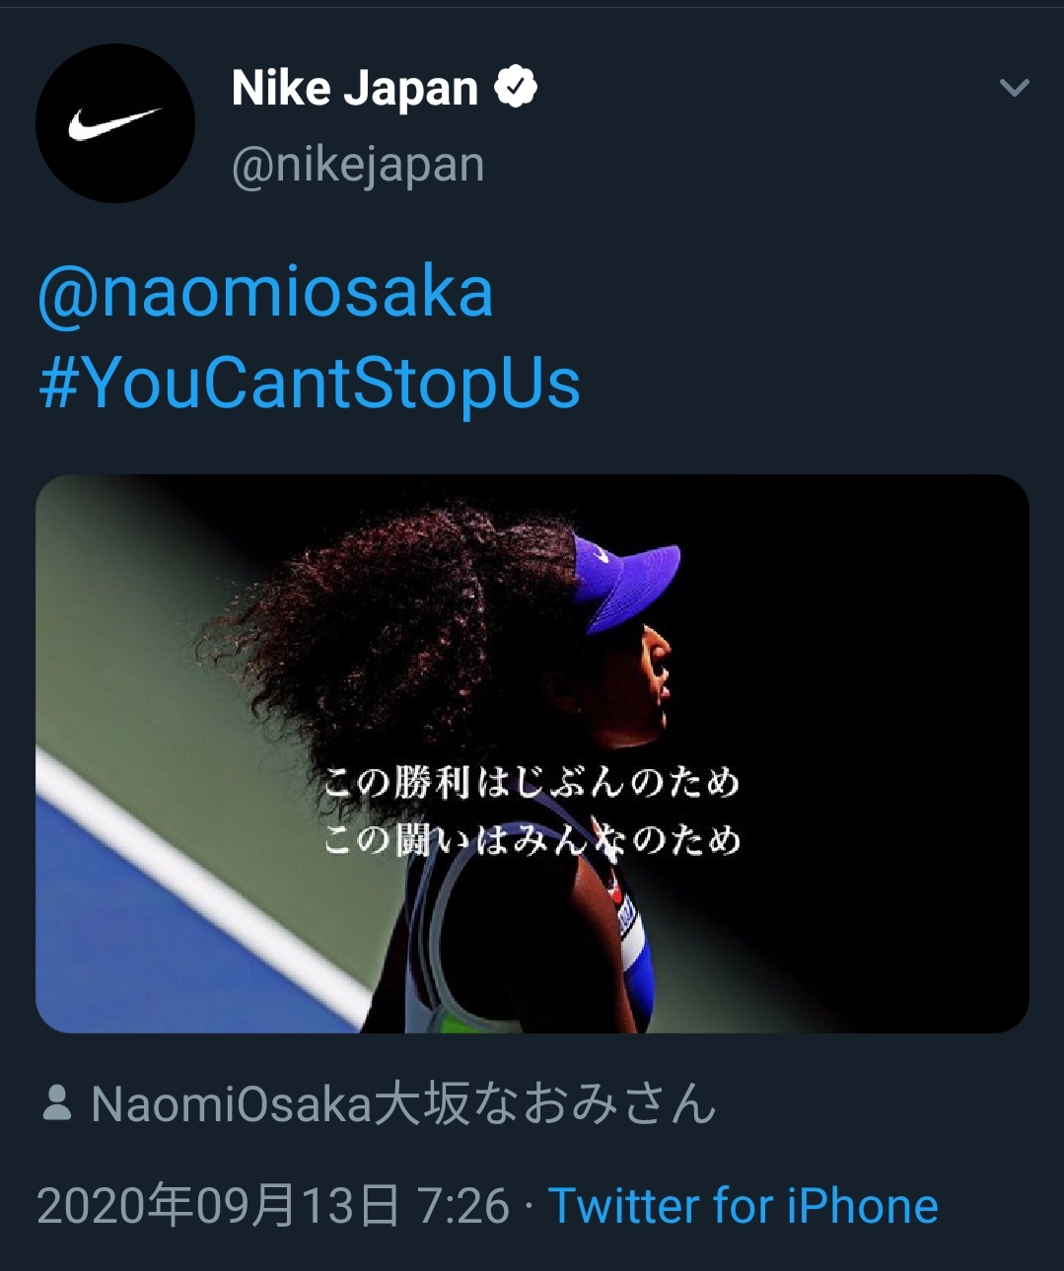Screen dimensions: 1064x1271
Task: Open the @naomiosaka mention
Action: 265,293
